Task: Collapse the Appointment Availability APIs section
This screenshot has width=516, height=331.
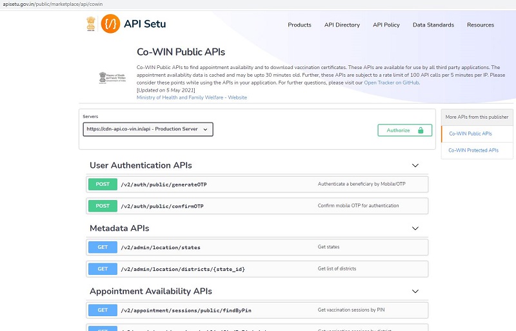Action: (415, 291)
